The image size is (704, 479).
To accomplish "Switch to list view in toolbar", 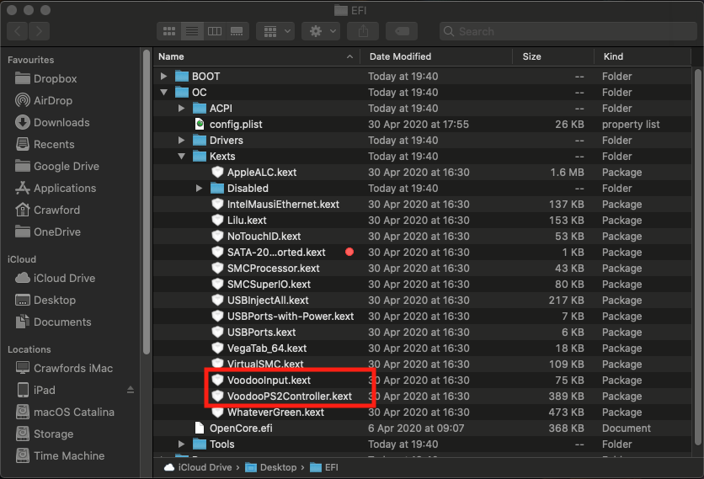I will coord(192,31).
